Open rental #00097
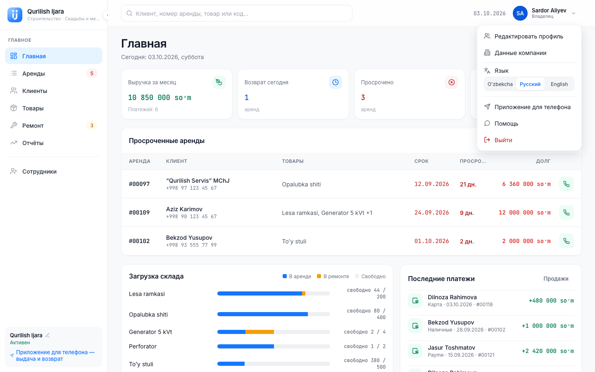 pyautogui.click(x=139, y=184)
